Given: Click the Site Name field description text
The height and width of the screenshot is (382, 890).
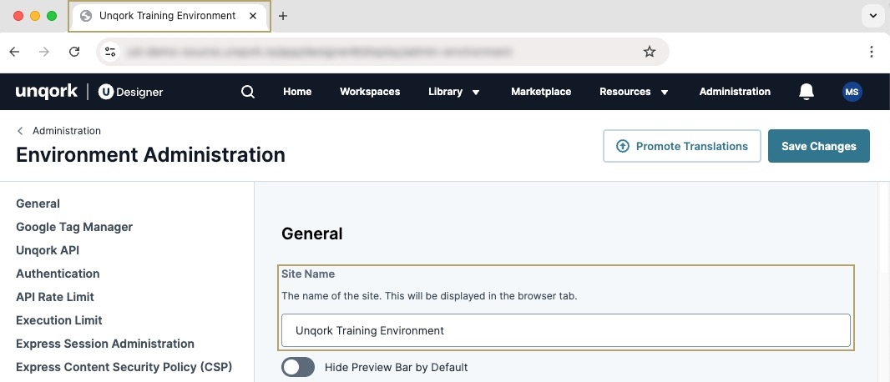Looking at the screenshot, I should (429, 296).
